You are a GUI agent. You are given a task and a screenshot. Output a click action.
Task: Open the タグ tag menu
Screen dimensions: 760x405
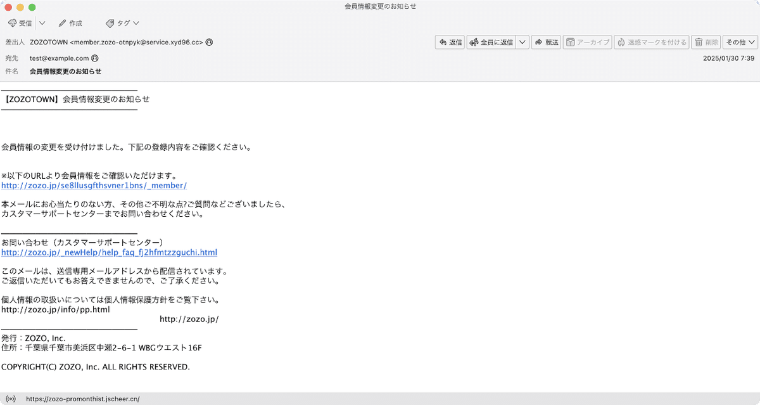coord(123,23)
